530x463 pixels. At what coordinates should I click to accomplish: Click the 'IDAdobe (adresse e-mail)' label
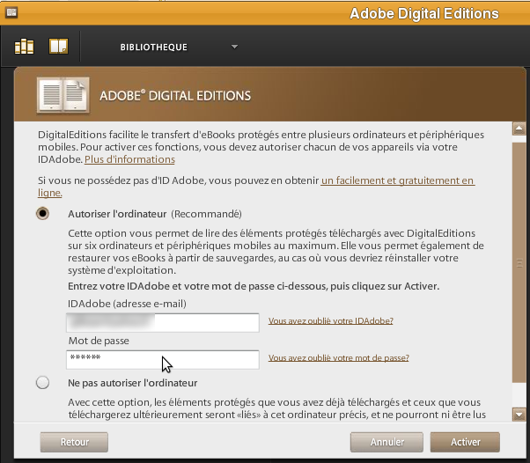(127, 304)
